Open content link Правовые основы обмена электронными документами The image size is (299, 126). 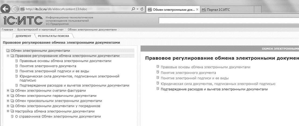206,67
